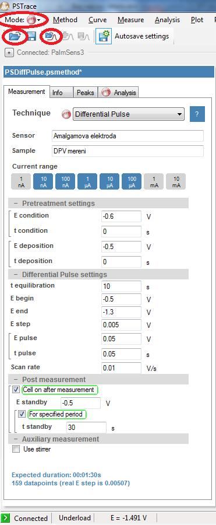This screenshot has width=216, height=525.
Task: Switch to the Peaks tab
Action: [85, 93]
